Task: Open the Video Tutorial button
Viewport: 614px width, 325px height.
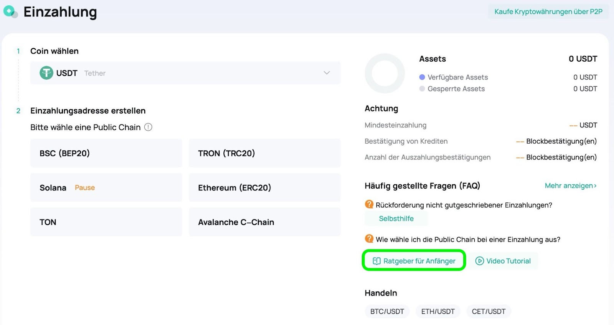Action: [x=503, y=261]
